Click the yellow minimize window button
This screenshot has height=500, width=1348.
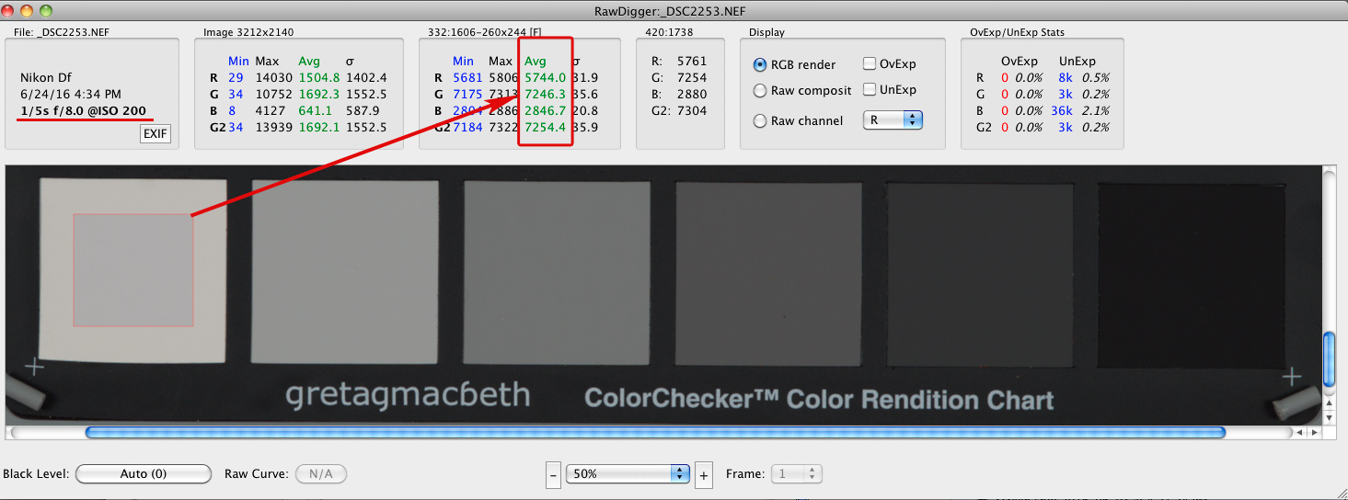point(27,11)
